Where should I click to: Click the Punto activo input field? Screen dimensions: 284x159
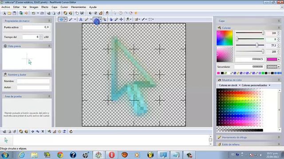(x=36, y=27)
